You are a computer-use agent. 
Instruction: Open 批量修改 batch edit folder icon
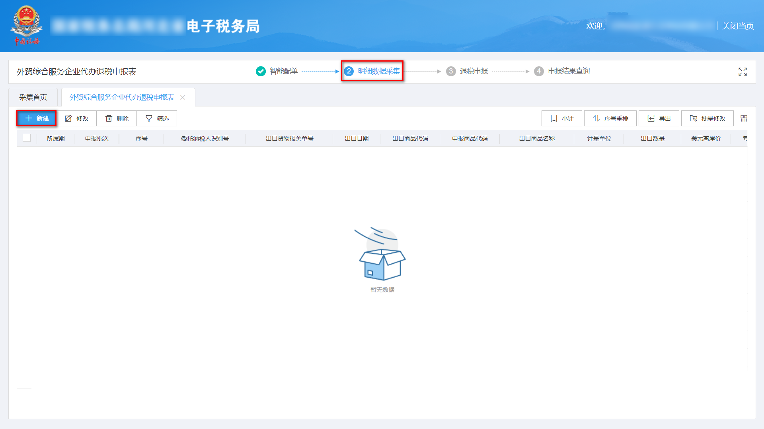[693, 118]
